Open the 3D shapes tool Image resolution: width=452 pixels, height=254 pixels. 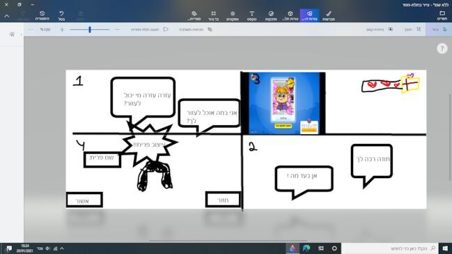click(x=290, y=15)
